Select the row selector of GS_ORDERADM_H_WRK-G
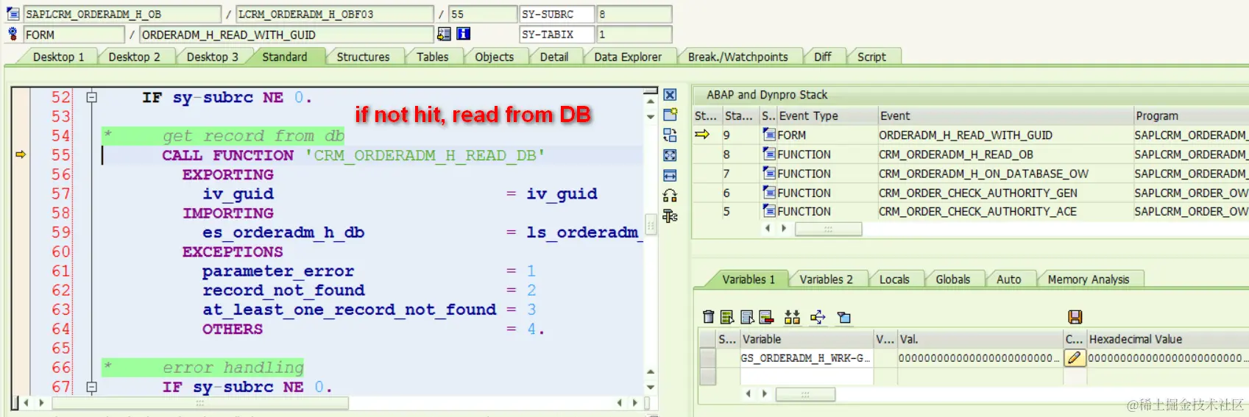Viewport: 1249px width, 417px height. pos(707,358)
